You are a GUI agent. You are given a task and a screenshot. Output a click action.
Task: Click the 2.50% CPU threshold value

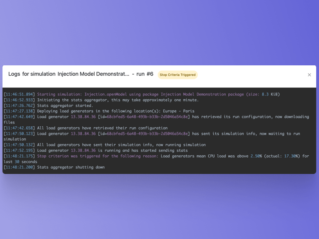(256, 156)
